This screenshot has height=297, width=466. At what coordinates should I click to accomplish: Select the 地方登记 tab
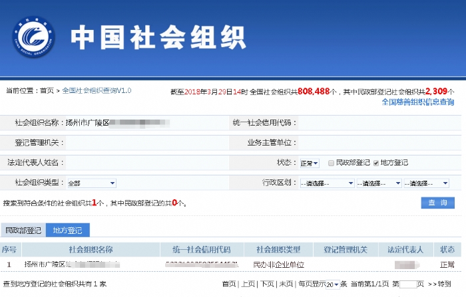point(68,231)
